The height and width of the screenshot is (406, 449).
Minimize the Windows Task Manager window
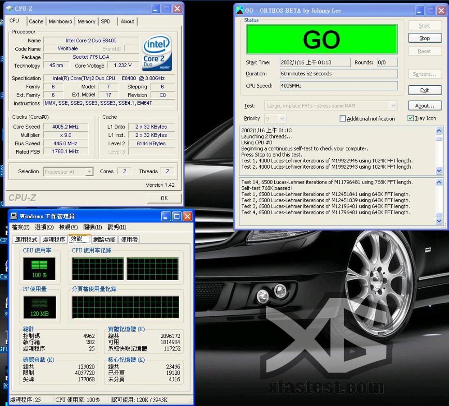(x=166, y=217)
